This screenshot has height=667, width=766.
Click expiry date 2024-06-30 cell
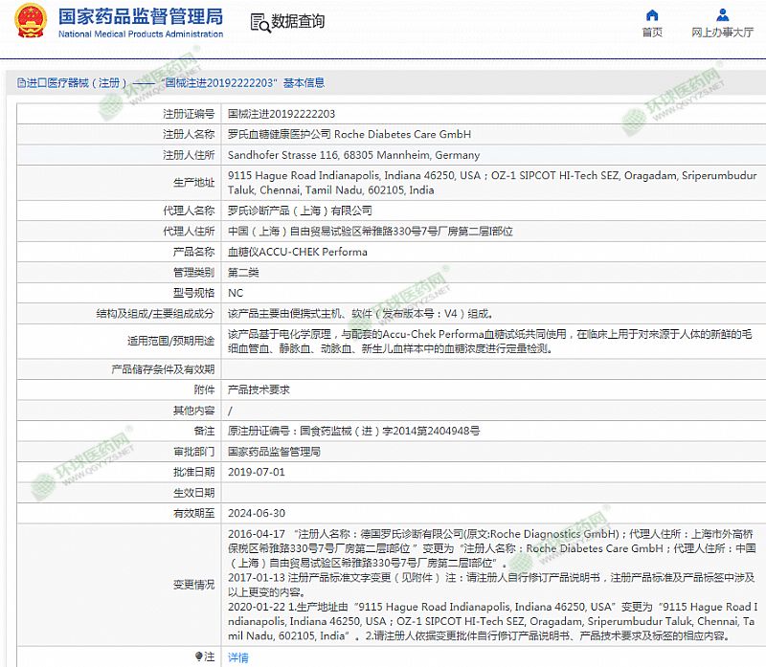tap(256, 513)
